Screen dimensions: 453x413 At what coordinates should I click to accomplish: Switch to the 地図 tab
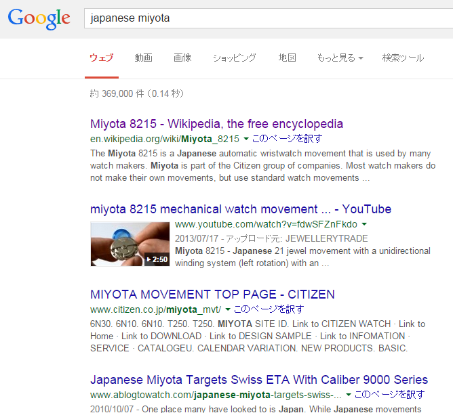(x=287, y=58)
